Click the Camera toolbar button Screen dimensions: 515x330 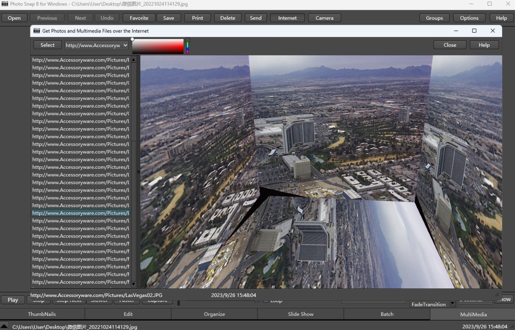point(324,18)
